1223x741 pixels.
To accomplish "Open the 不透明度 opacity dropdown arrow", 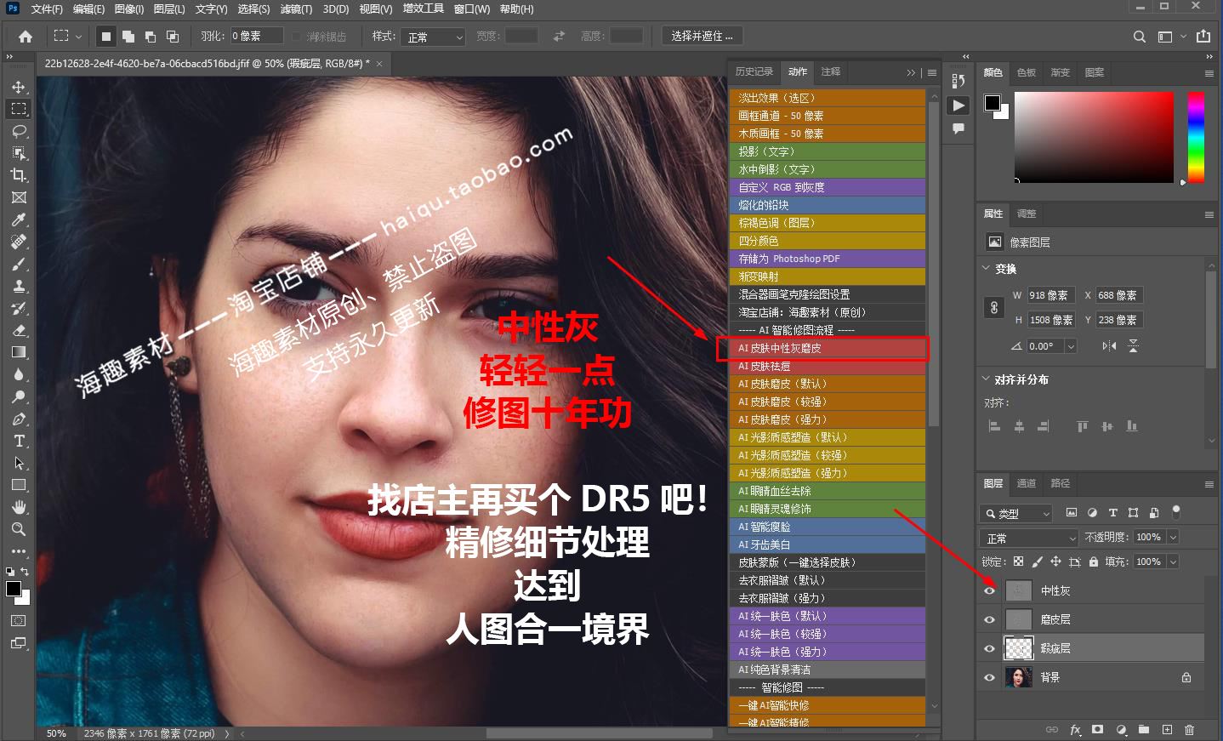I will point(1173,537).
